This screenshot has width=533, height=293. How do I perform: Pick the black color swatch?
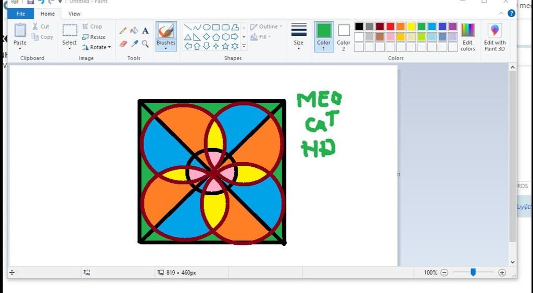(x=359, y=26)
